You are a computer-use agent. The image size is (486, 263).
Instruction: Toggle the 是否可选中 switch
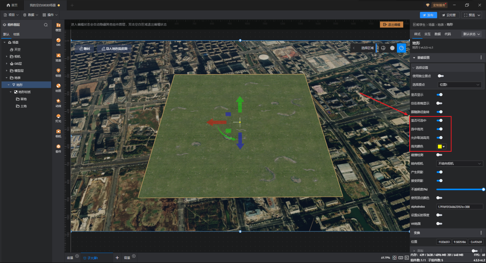[440, 120]
